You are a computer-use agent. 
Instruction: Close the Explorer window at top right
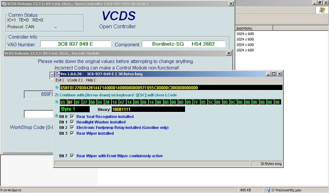click(x=326, y=3)
